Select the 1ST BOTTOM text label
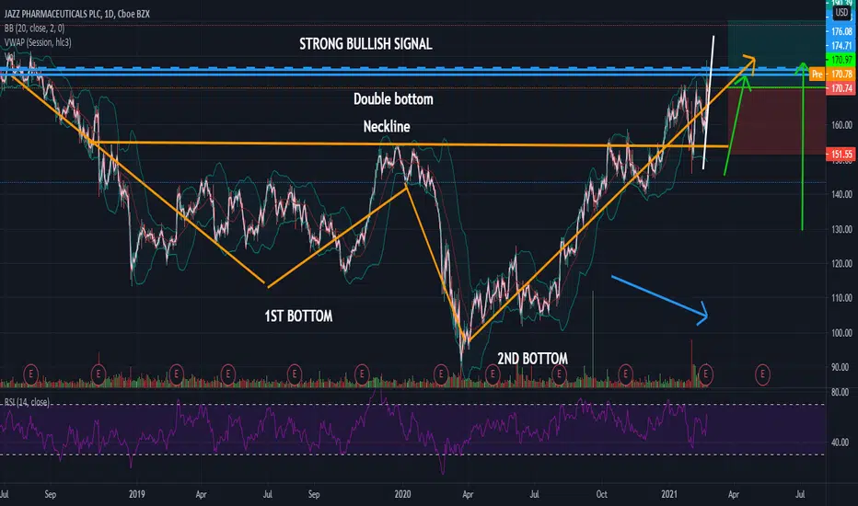Image resolution: width=858 pixels, height=506 pixels. [298, 316]
